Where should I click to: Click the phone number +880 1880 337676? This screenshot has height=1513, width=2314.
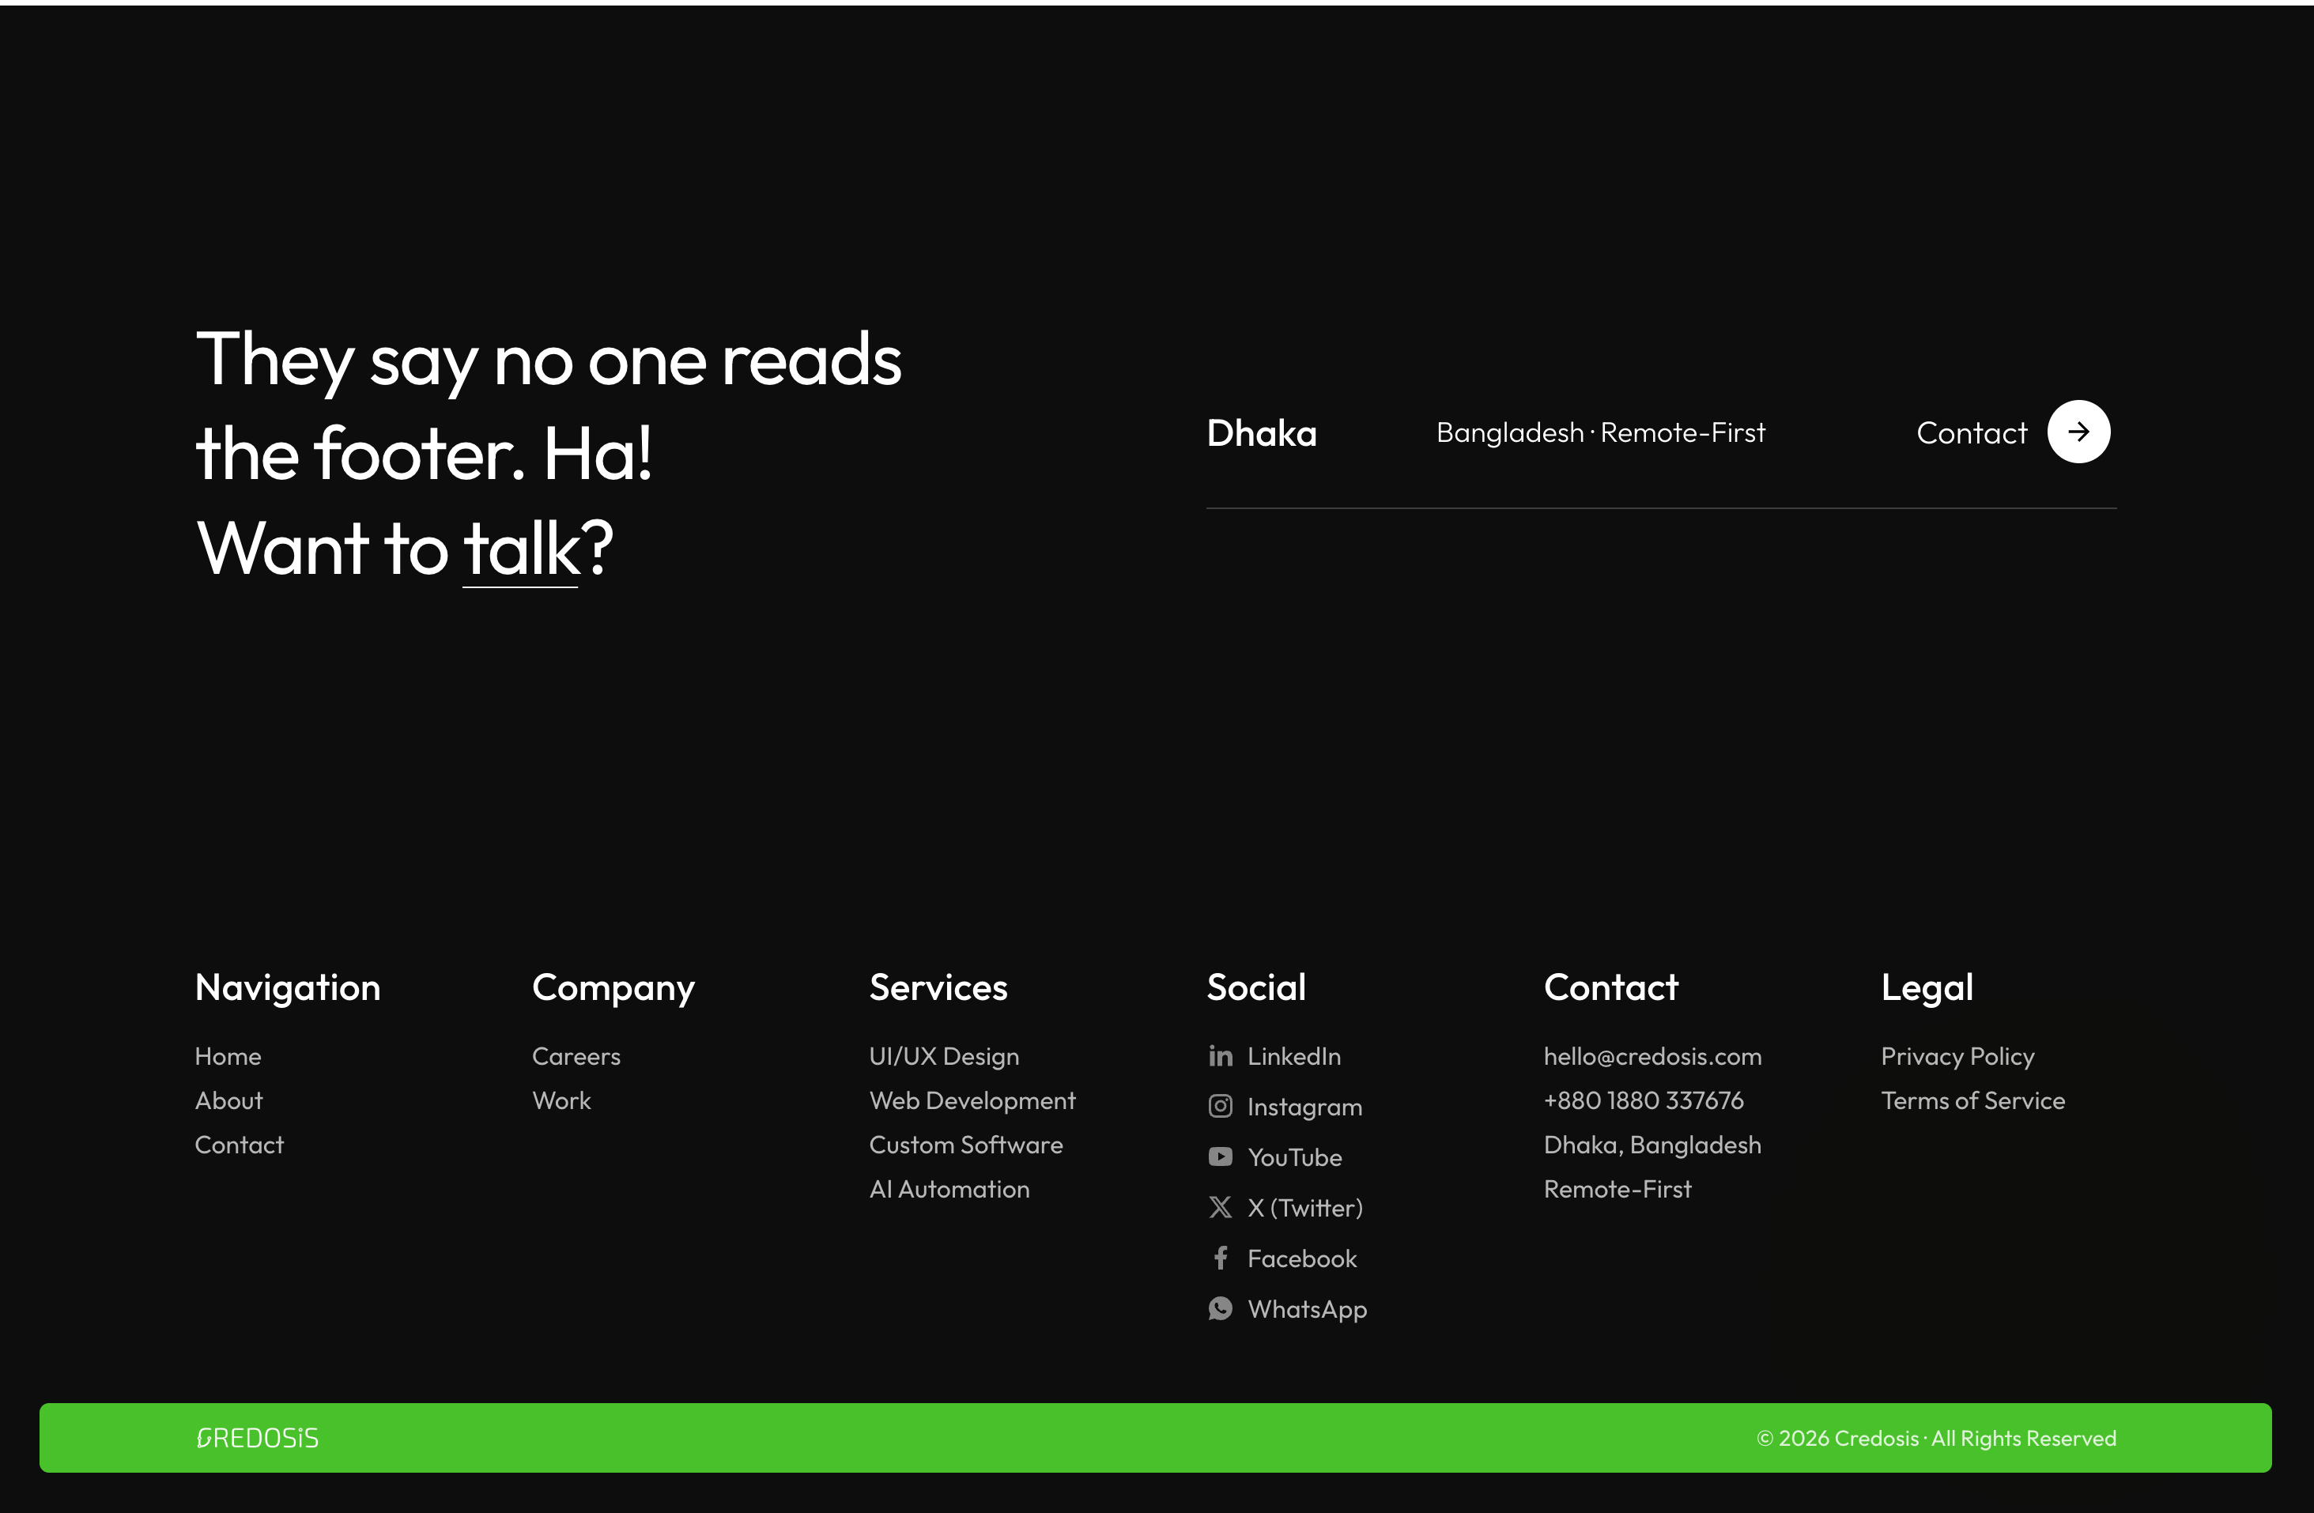pos(1644,1100)
